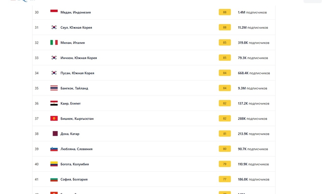Click the Egypt flag beside Каир
This screenshot has width=324, height=194.
pyautogui.click(x=54, y=103)
